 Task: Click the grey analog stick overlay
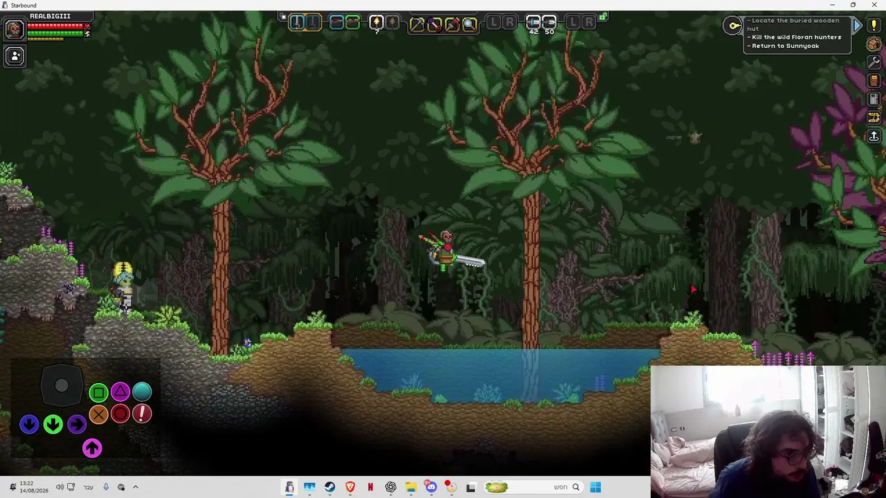62,386
